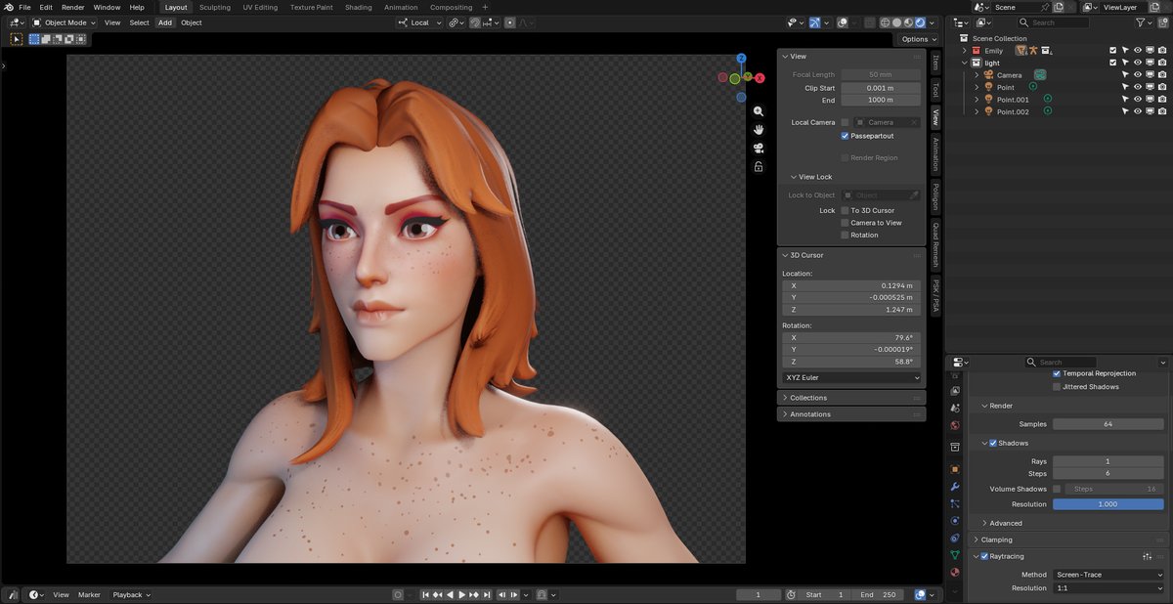1173x604 pixels.
Task: Select the Tool wrench tab in Properties
Action: (955, 487)
